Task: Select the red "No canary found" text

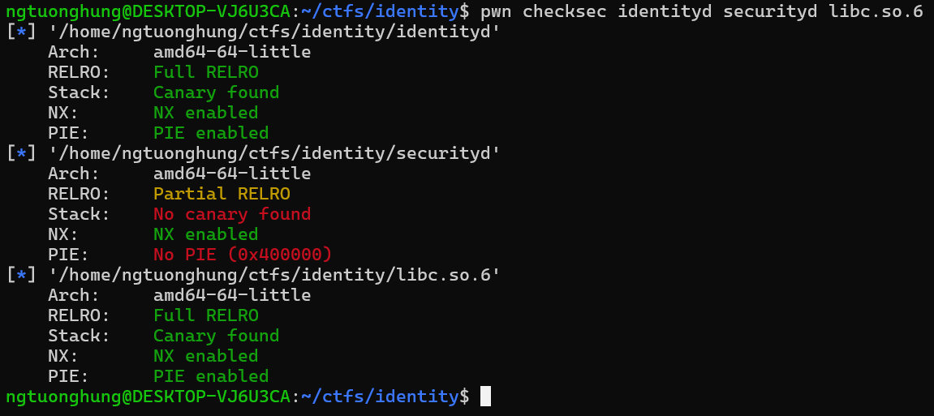Action: tap(232, 214)
